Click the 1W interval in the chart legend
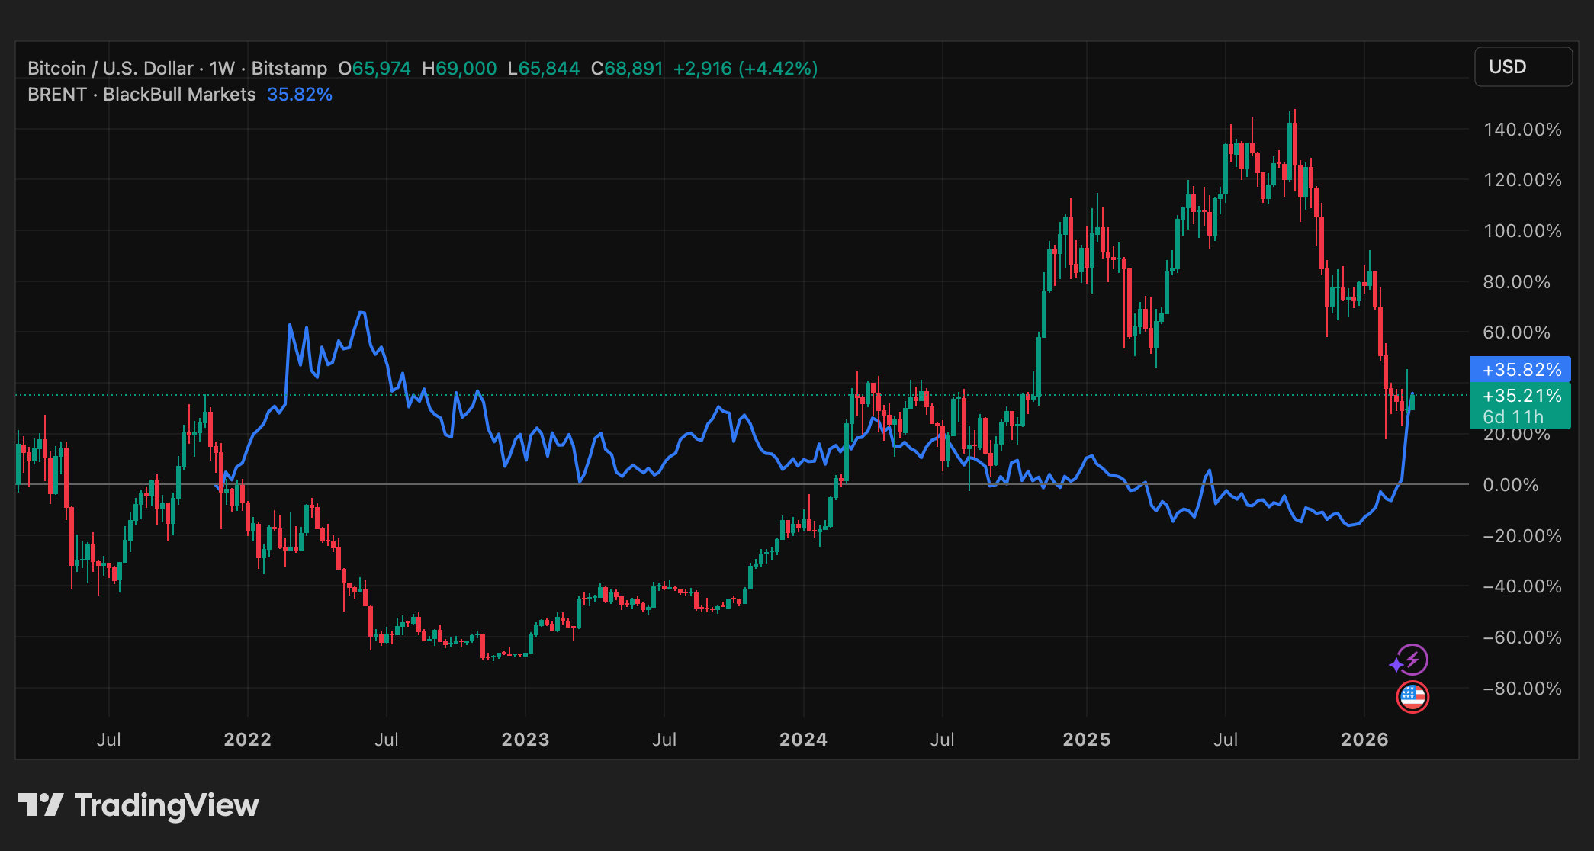Screen dimensions: 1594x851 222,69
